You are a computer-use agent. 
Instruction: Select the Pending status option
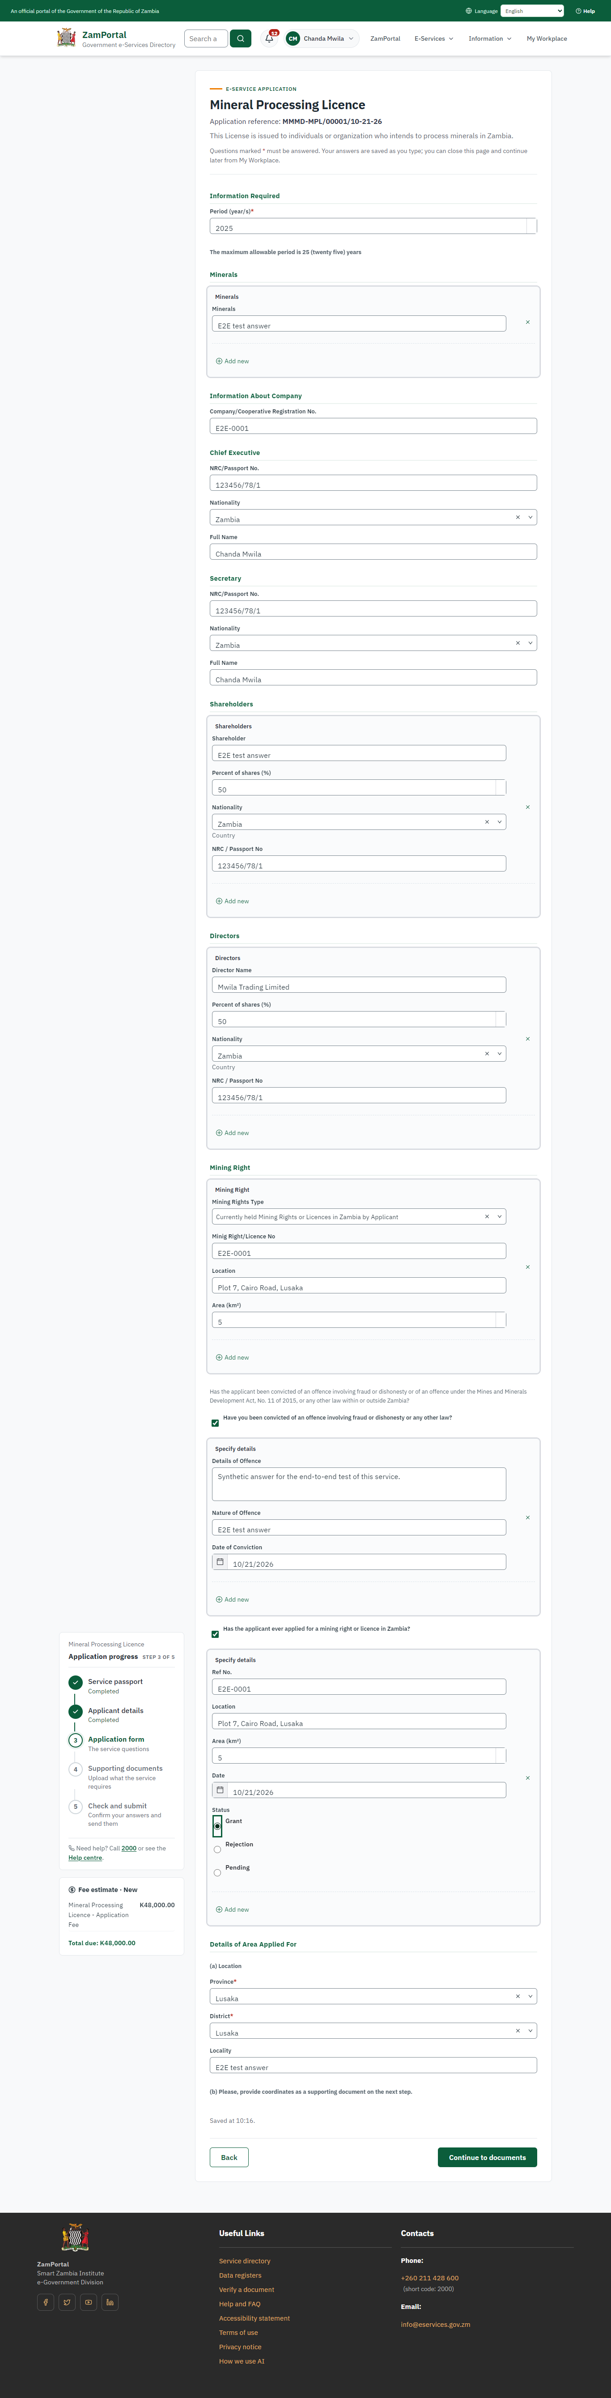(x=217, y=1873)
